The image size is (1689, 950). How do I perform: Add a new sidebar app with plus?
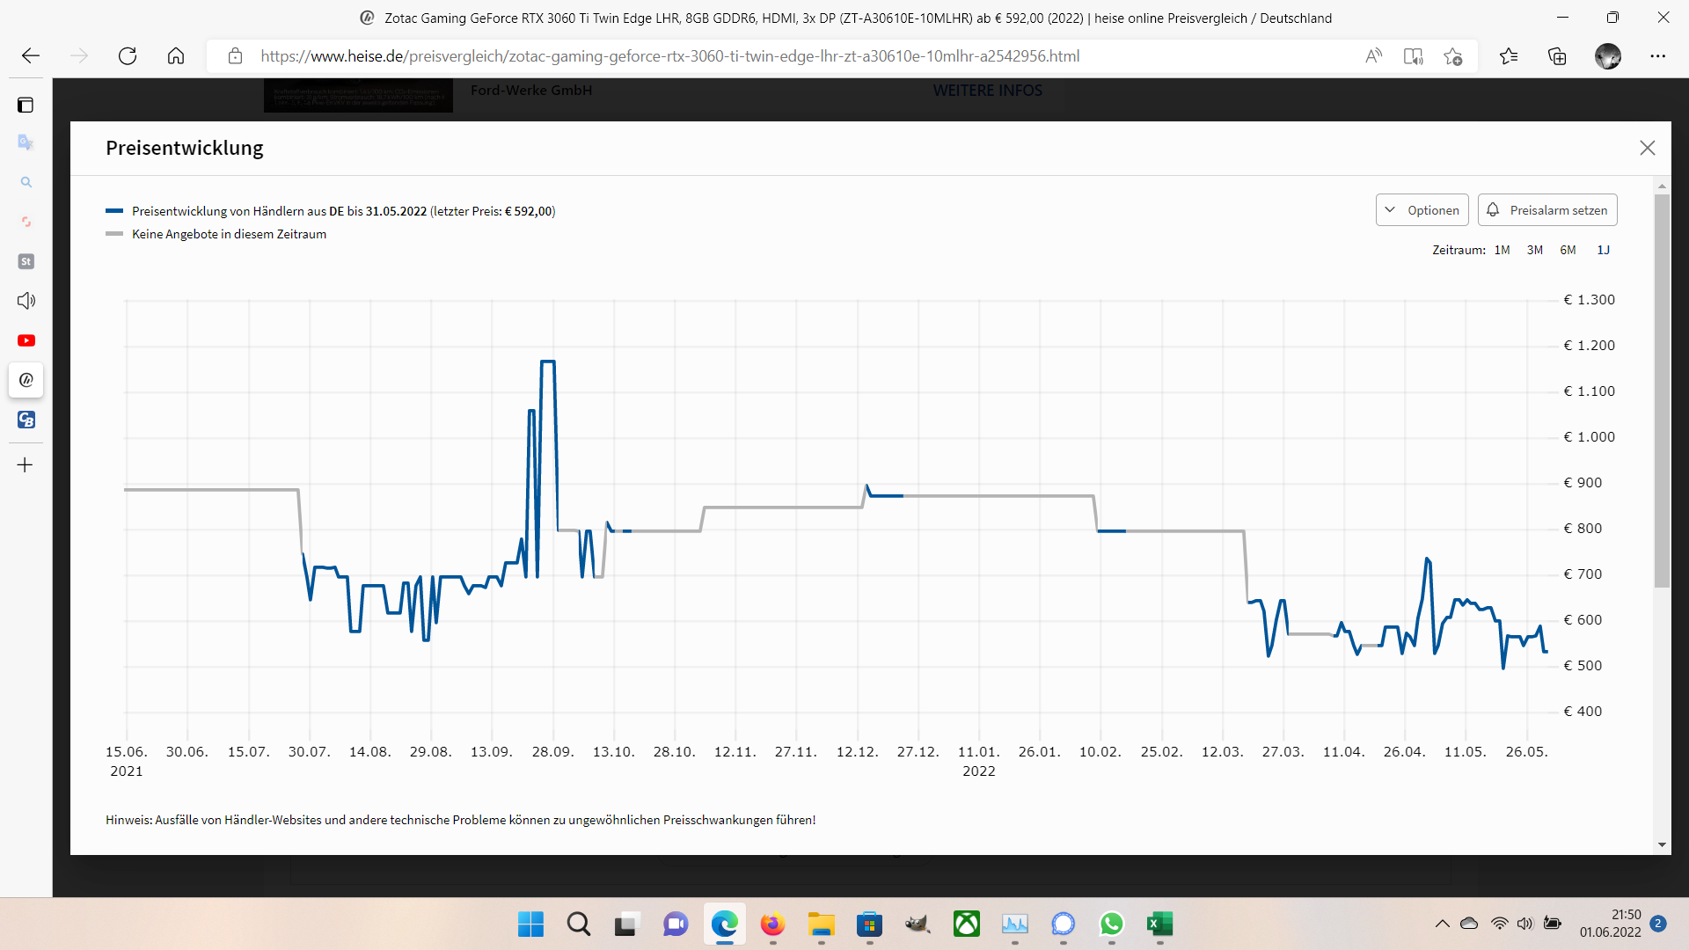click(x=26, y=464)
